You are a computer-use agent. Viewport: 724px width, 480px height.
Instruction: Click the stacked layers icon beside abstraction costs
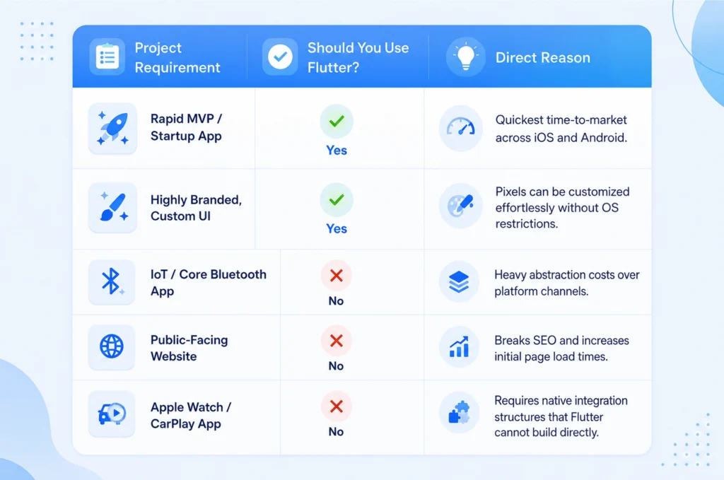(x=459, y=282)
